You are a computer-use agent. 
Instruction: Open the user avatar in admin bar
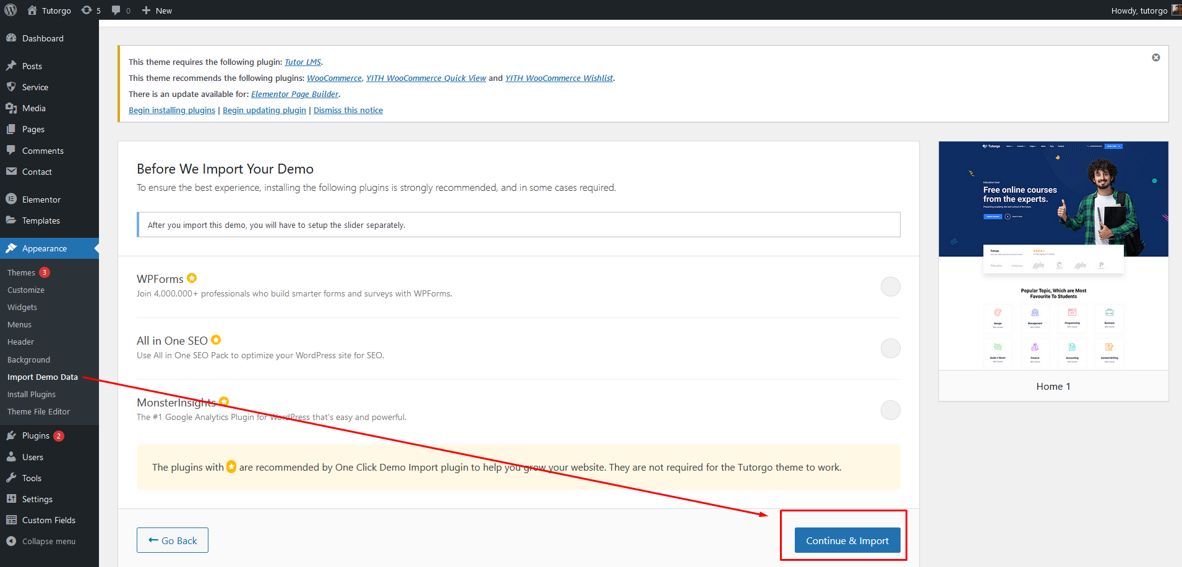tap(1176, 10)
